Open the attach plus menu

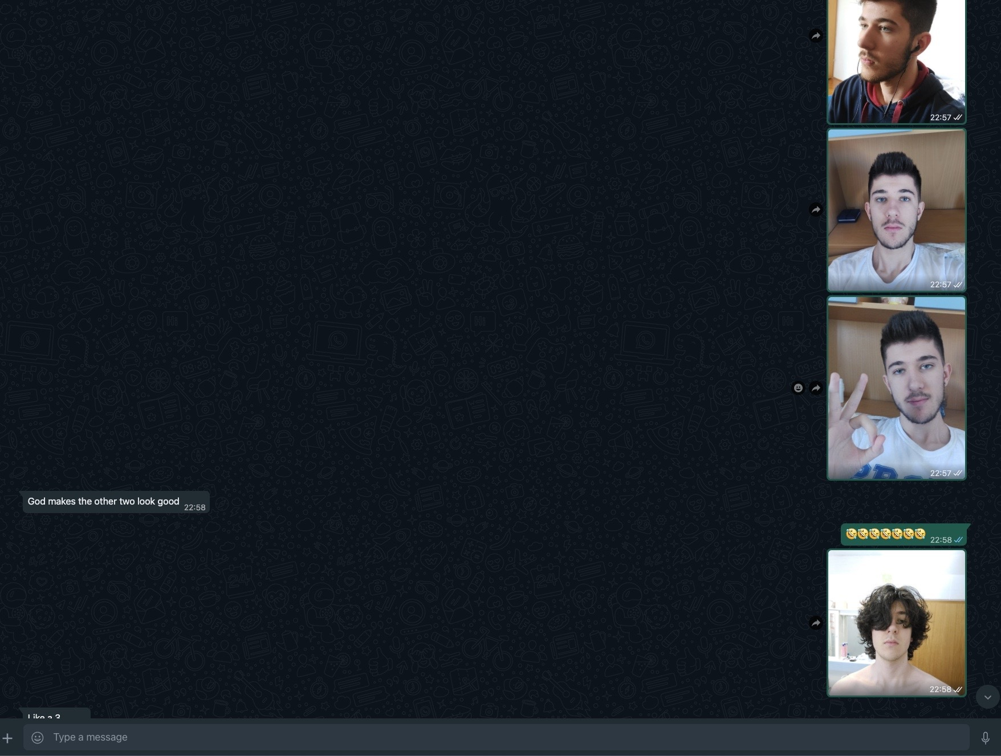click(7, 738)
